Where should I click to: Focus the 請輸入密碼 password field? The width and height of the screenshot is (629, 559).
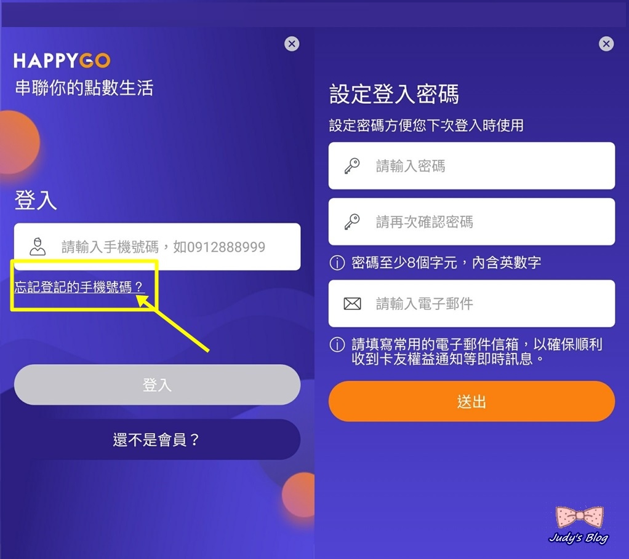(x=471, y=165)
